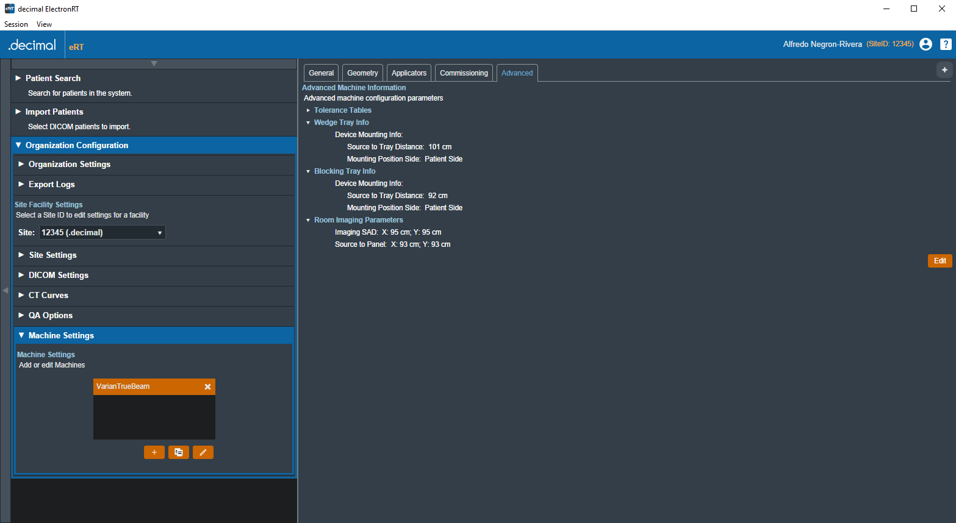The height and width of the screenshot is (523, 956).
Task: Click the orange Edit button
Action: click(940, 261)
